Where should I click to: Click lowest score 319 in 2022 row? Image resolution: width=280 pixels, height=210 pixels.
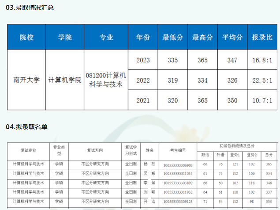[x=173, y=80]
